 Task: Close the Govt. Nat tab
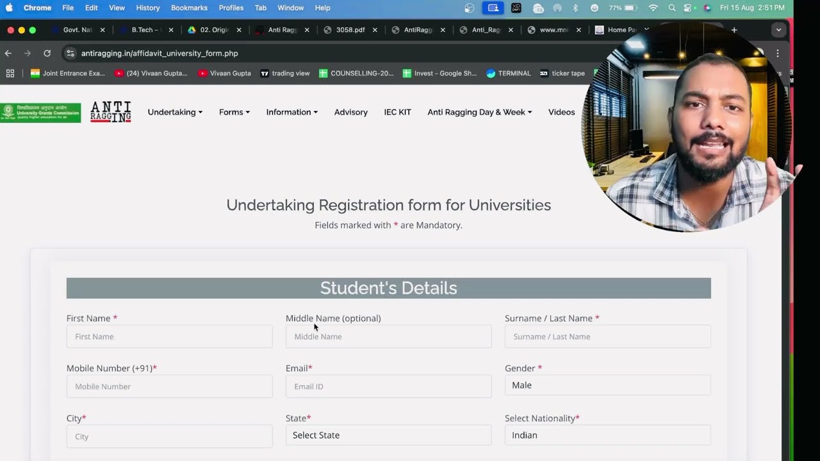click(102, 29)
